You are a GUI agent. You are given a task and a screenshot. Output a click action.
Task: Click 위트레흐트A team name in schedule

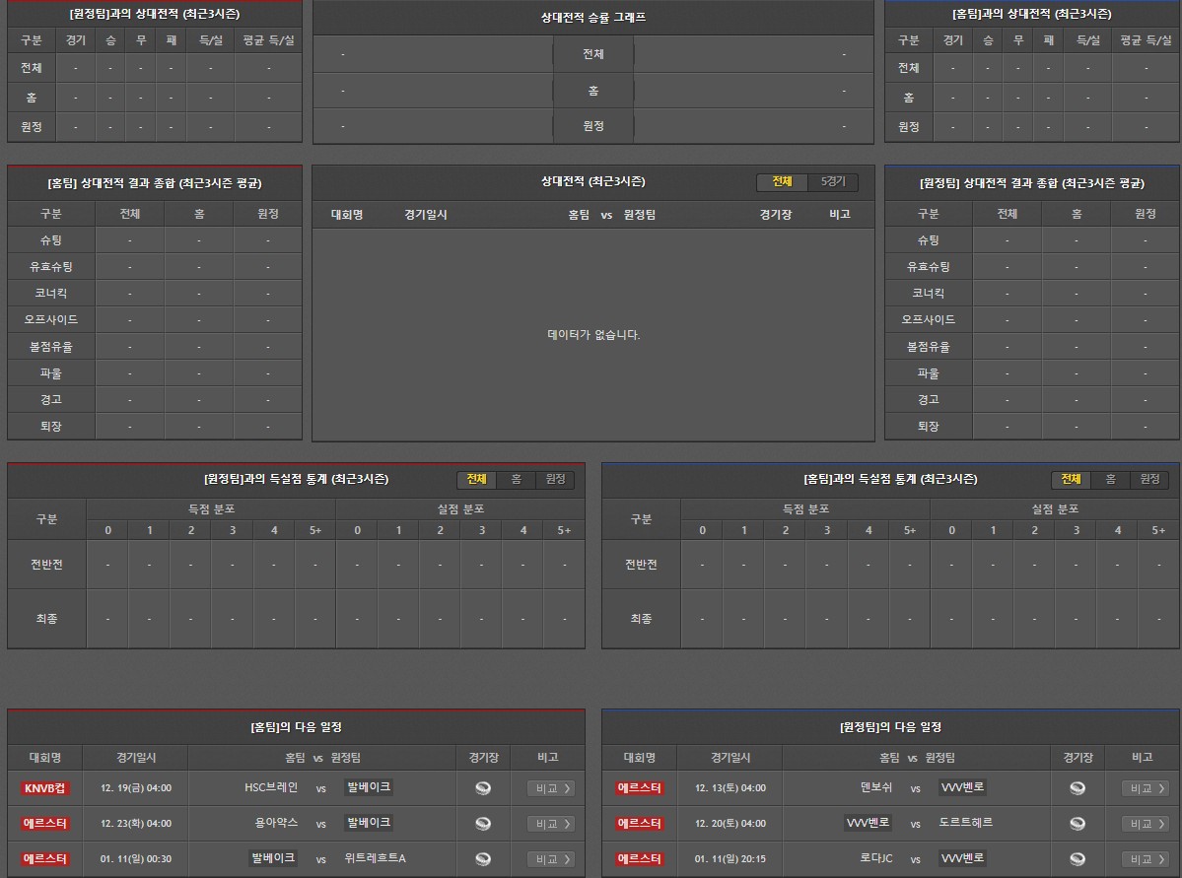pos(376,859)
